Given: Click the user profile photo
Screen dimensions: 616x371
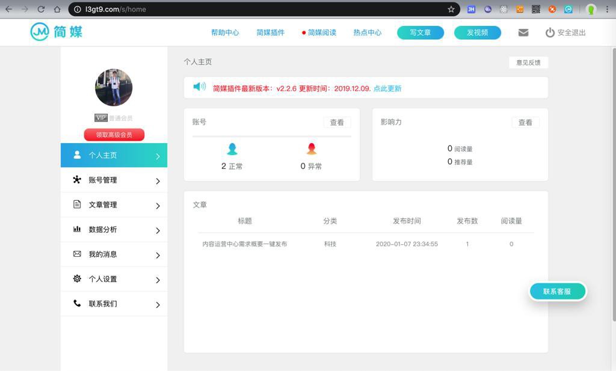Looking at the screenshot, I should [x=114, y=88].
